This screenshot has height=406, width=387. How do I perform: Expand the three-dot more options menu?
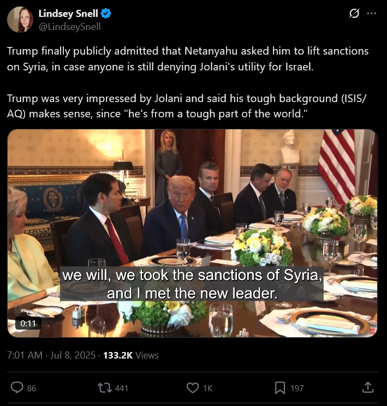pos(372,13)
